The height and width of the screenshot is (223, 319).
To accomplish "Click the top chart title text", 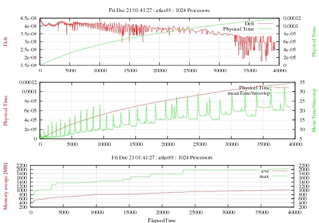I will tap(159, 10).
